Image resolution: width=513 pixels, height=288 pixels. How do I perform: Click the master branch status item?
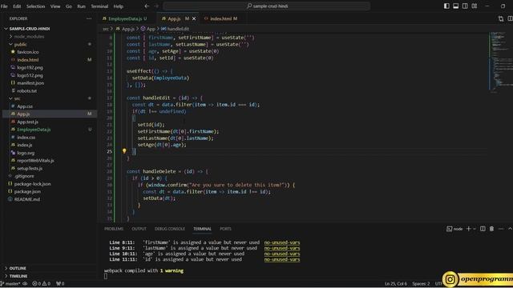coord(10,283)
